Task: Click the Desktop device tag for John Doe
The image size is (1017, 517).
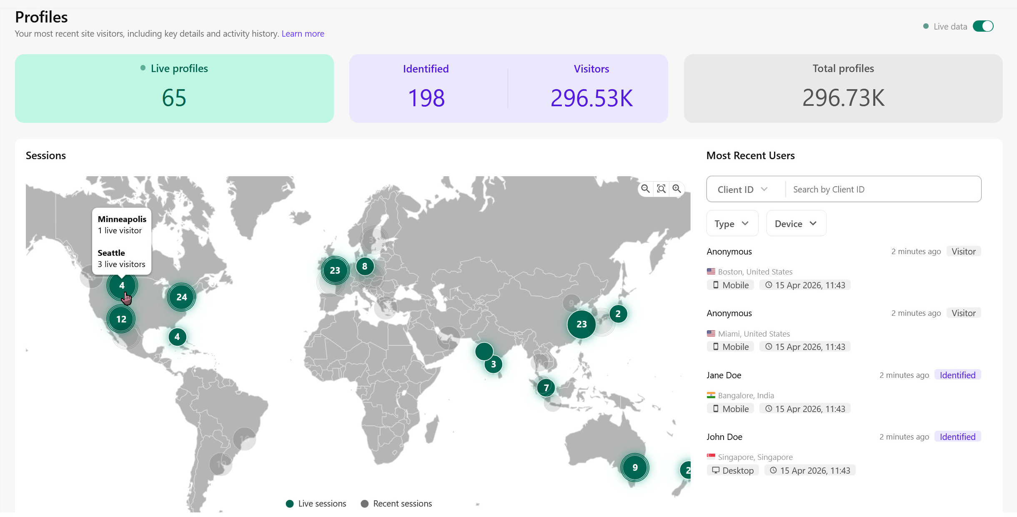Action: click(733, 470)
